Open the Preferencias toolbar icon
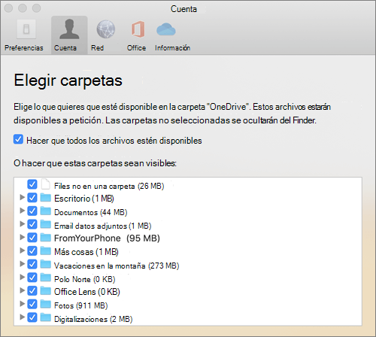The height and width of the screenshot is (337, 376). coord(26,29)
